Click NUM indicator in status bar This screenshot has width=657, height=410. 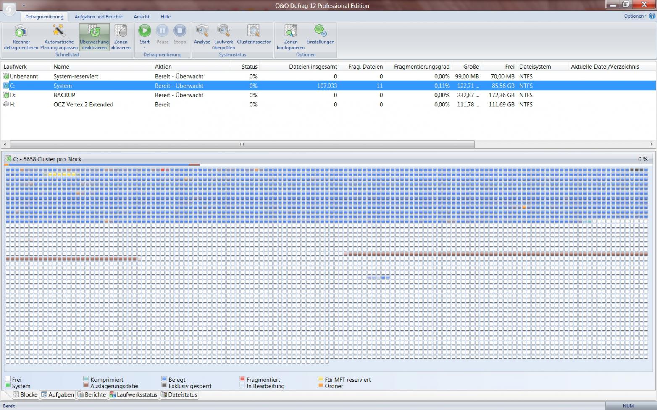click(x=628, y=406)
